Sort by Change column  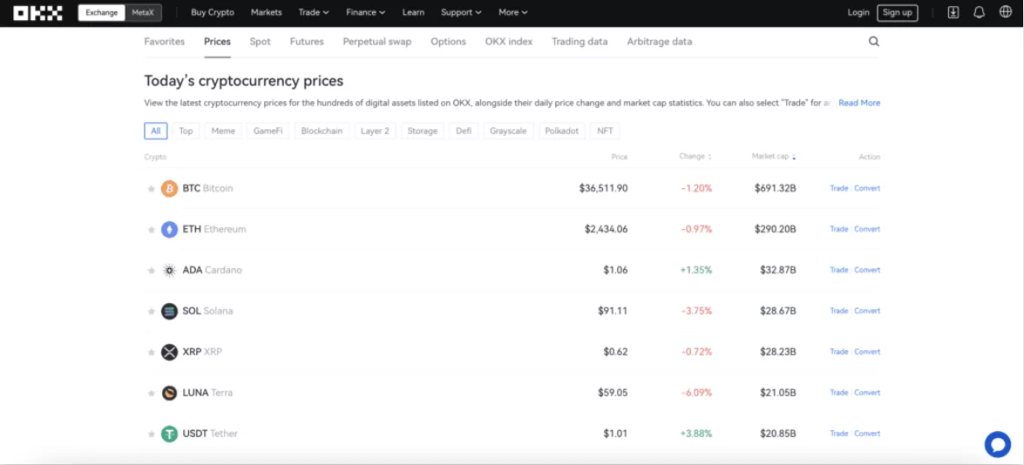tap(695, 157)
